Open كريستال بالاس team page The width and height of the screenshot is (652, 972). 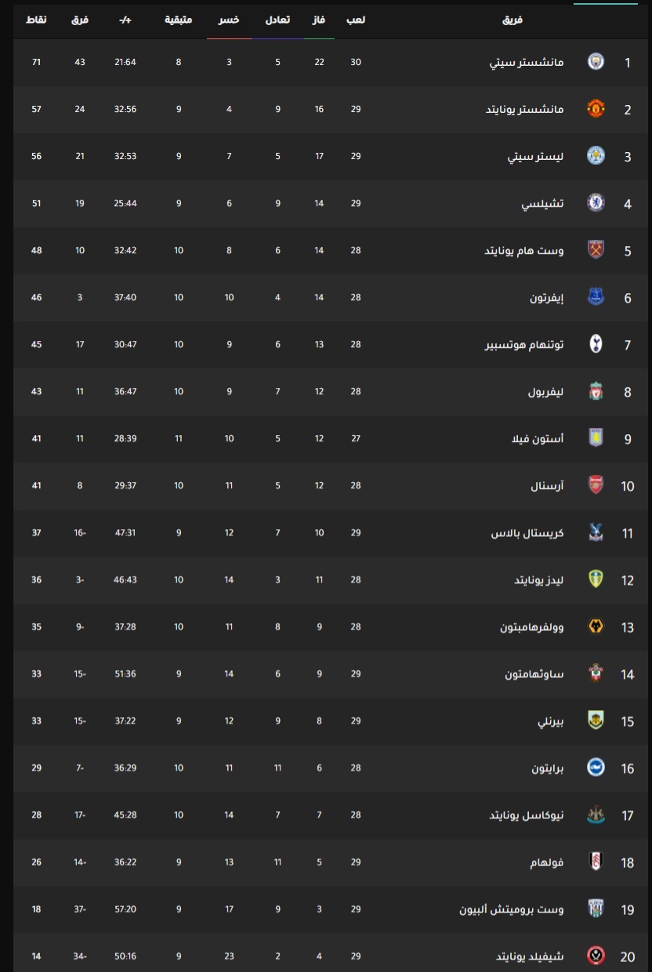coord(527,532)
